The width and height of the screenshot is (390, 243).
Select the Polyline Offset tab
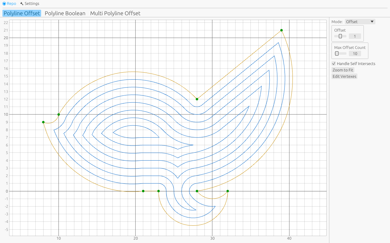point(22,13)
